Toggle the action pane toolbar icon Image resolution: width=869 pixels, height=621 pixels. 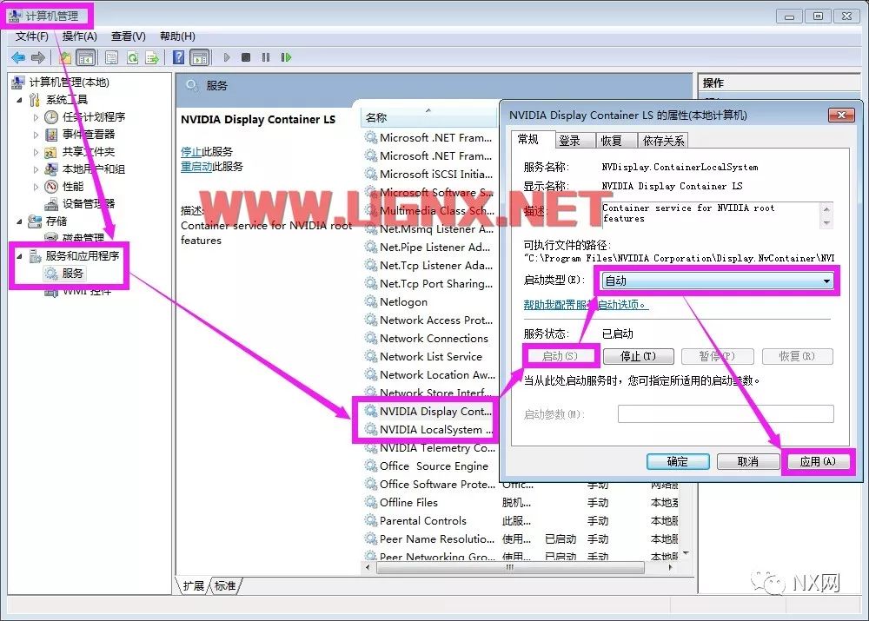click(x=200, y=57)
